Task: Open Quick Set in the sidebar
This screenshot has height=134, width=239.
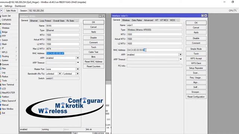Action: point(6,16)
